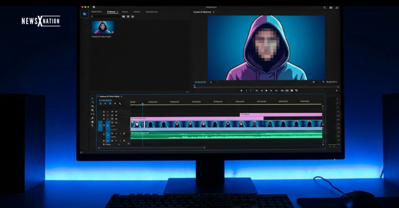The width and height of the screenshot is (399, 208).
Task: Click the blue playhead on timeline ruler
Action: coord(143,104)
